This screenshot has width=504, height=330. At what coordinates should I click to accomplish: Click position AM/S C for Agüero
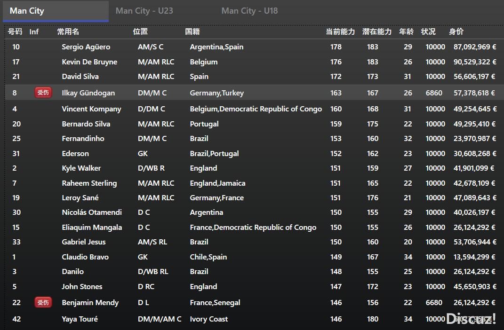pyautogui.click(x=151, y=47)
